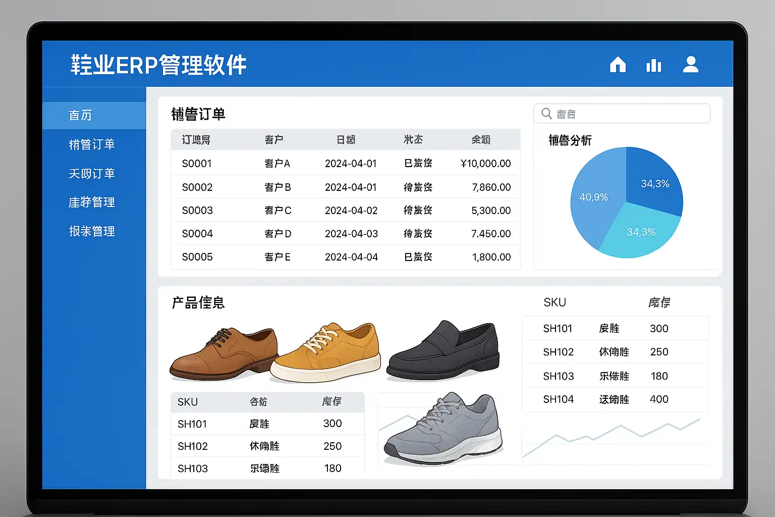Select order number S0003 in the orders table
The width and height of the screenshot is (775, 517).
coord(197,211)
